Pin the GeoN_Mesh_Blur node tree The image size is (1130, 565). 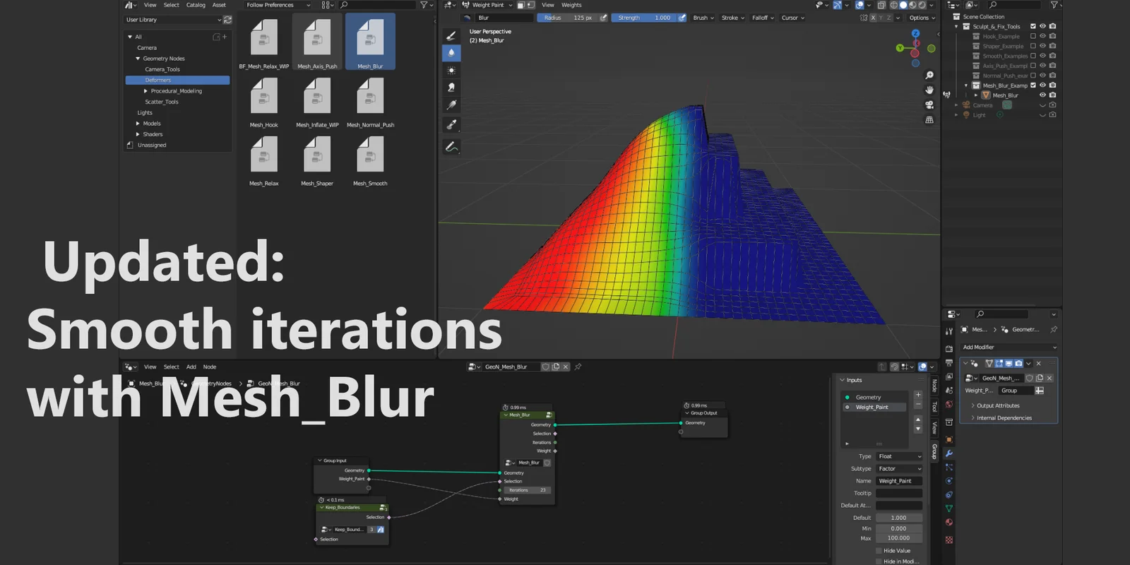click(578, 367)
